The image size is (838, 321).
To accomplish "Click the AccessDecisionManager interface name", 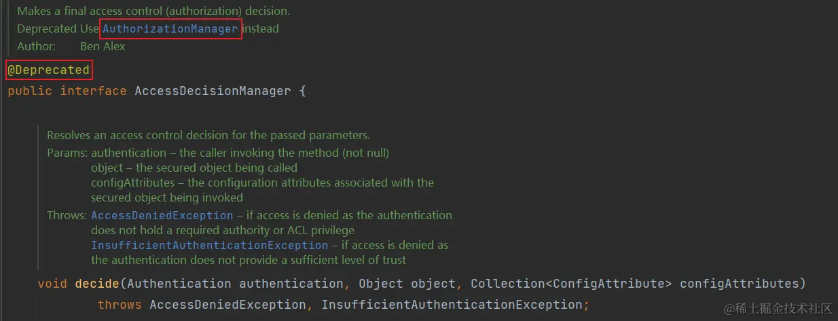I will click(x=213, y=90).
